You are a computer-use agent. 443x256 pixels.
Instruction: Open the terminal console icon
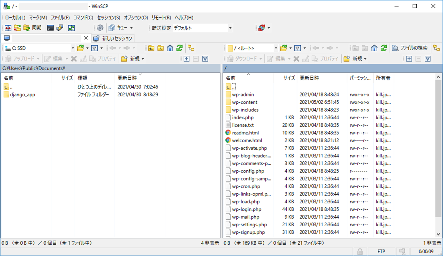(x=50, y=28)
